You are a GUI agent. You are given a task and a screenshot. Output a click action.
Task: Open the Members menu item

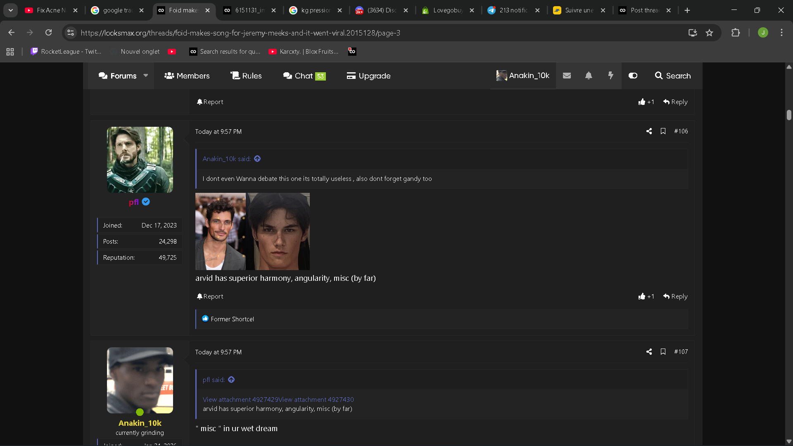(x=187, y=76)
